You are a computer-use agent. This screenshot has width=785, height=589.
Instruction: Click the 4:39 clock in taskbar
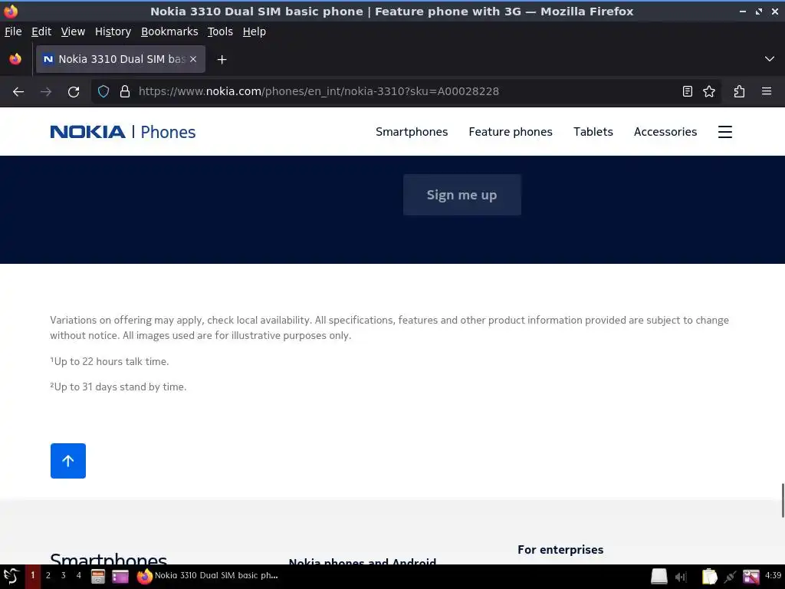click(773, 575)
